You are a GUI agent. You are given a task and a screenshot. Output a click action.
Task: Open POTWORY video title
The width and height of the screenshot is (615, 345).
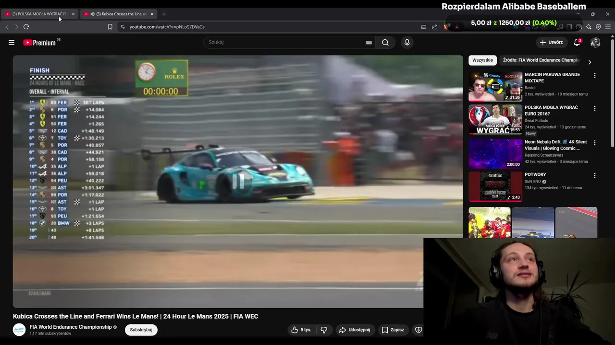tap(535, 174)
